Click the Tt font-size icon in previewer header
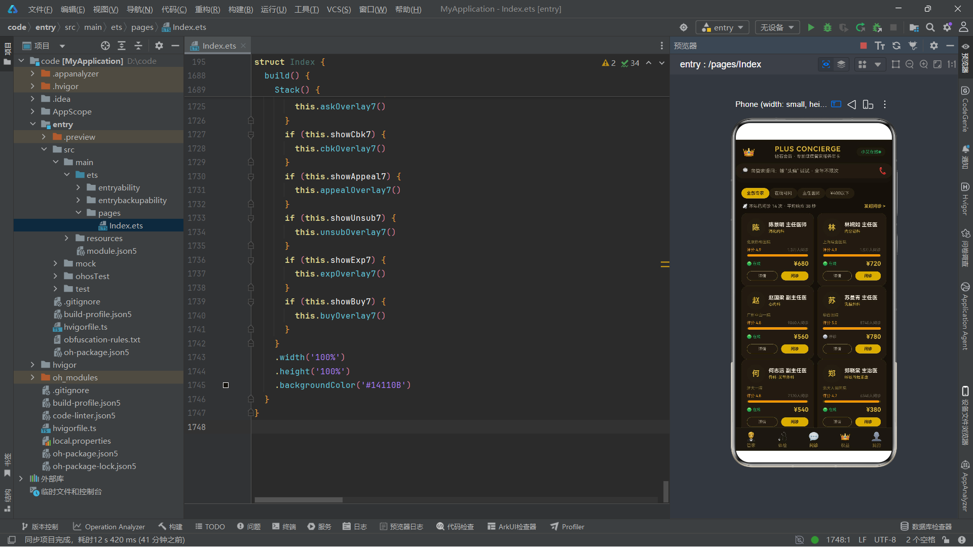The image size is (973, 547). point(880,46)
